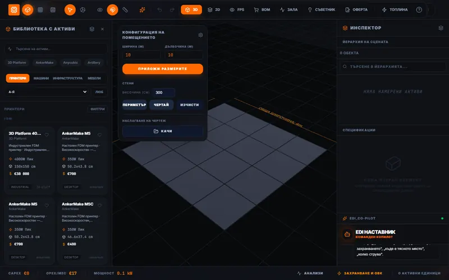Click the €30 000 price text

coord(22,174)
